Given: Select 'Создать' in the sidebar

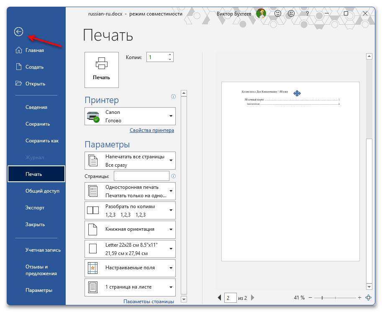Looking at the screenshot, I should [x=36, y=67].
